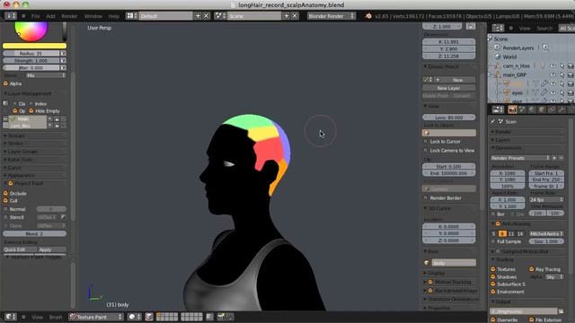The image size is (575, 323).
Task: Enable the Normal falloff checkbox
Action: point(5,209)
